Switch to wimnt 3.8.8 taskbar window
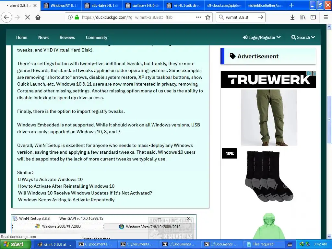This screenshot has width=332, height=249. coord(54,244)
